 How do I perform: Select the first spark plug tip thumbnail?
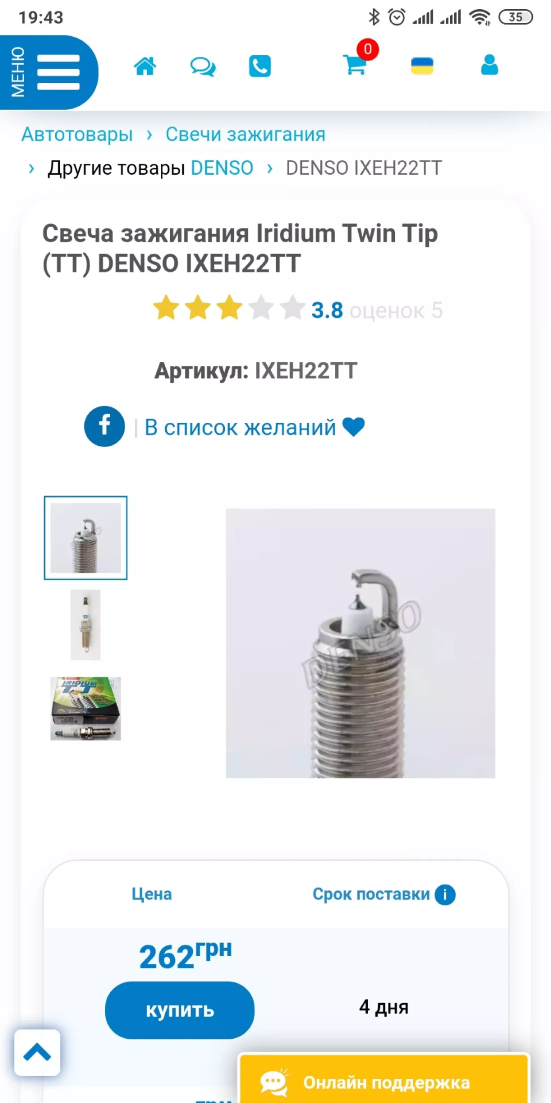(x=86, y=538)
